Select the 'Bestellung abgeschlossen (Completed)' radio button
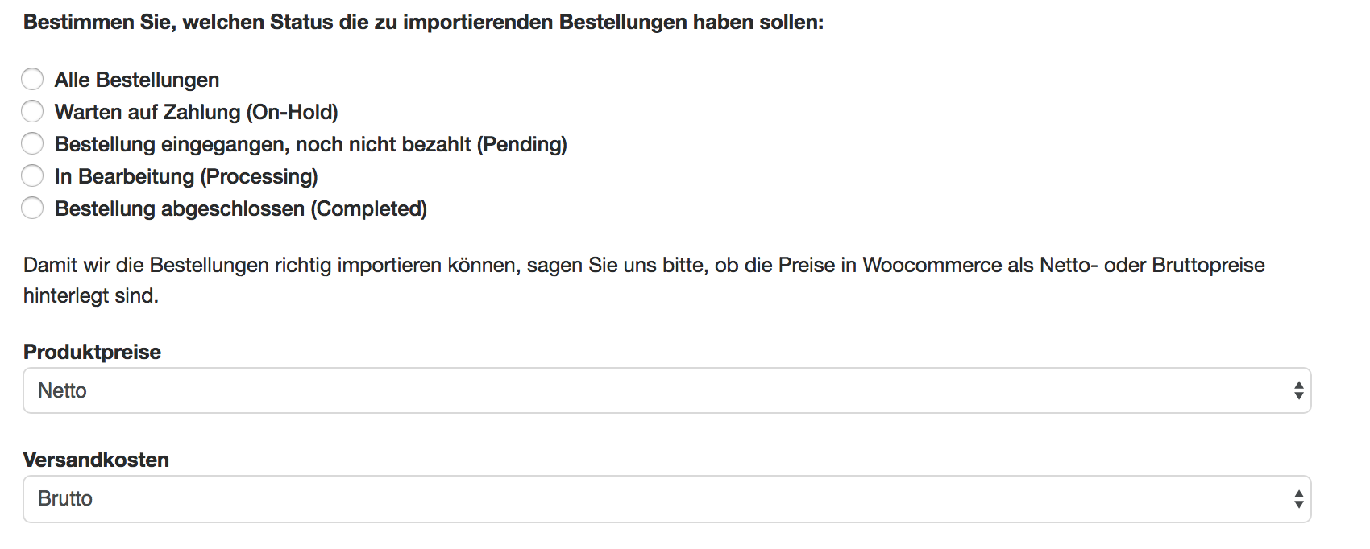The image size is (1370, 549). 32,208
